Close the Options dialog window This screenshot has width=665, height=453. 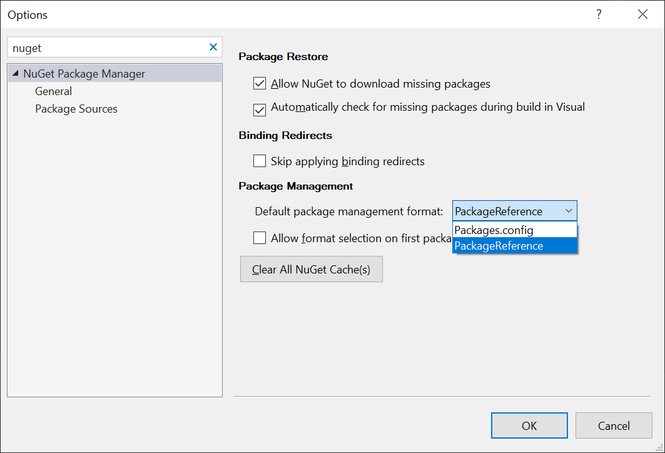pos(642,14)
